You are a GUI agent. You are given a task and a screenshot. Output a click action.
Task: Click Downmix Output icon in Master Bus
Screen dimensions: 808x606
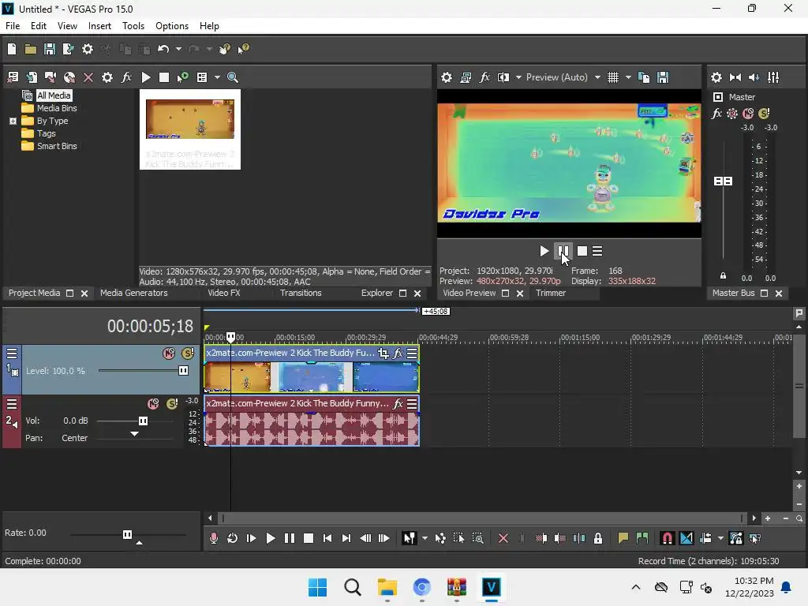pyautogui.click(x=735, y=77)
